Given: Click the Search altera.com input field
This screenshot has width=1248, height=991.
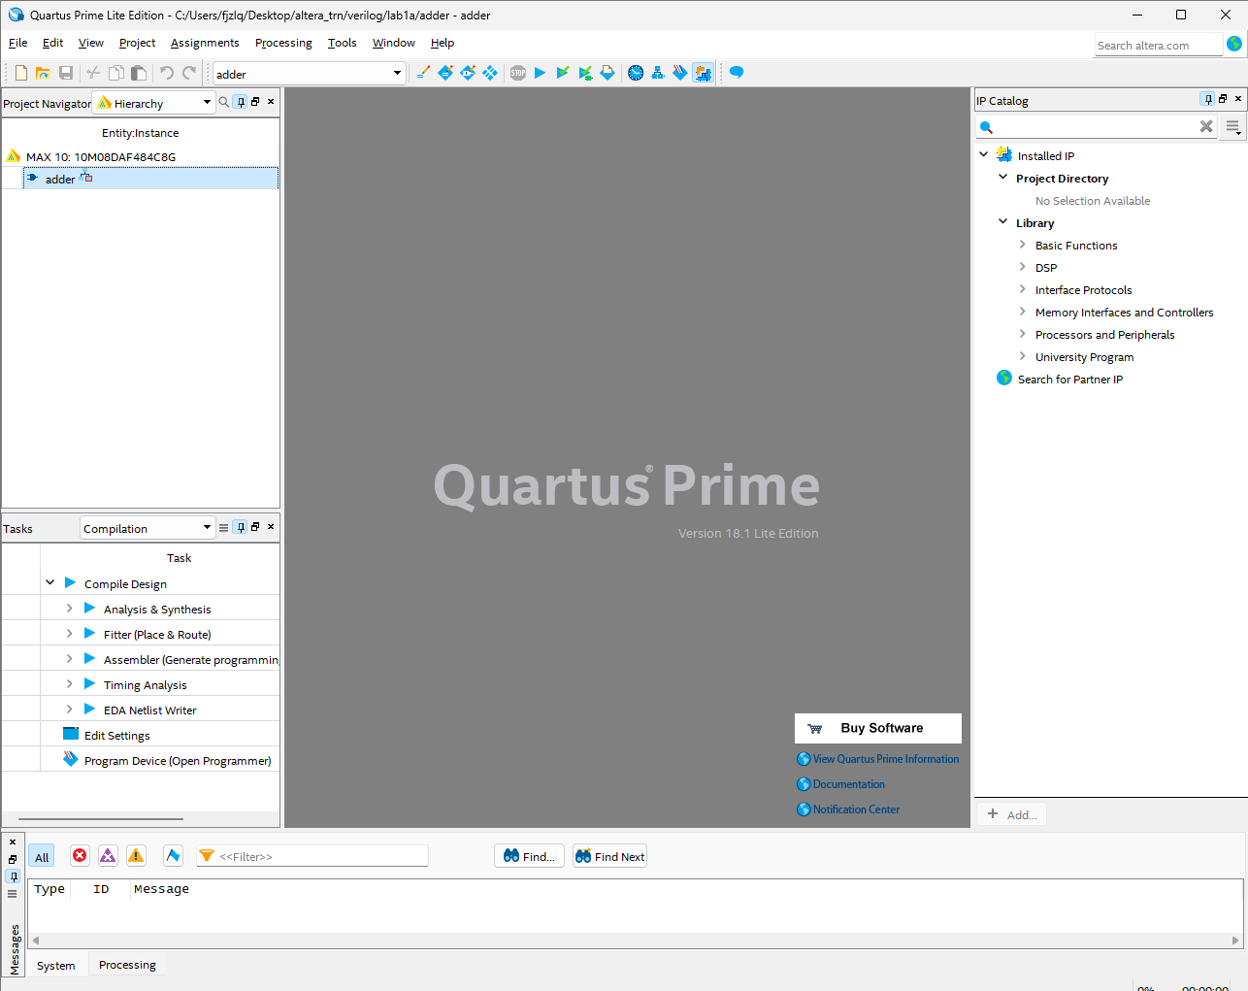Looking at the screenshot, I should click(1158, 45).
